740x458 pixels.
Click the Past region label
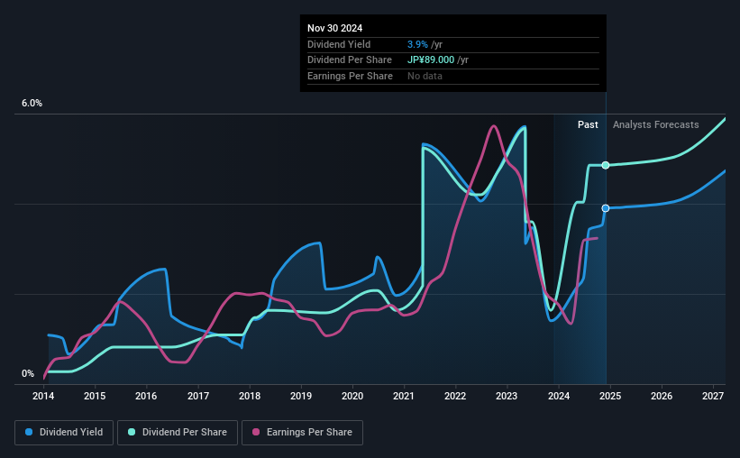coord(588,124)
